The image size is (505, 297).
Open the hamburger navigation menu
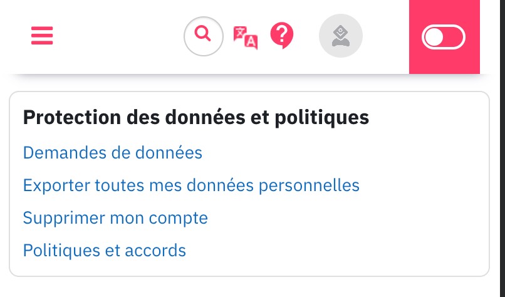pos(42,36)
